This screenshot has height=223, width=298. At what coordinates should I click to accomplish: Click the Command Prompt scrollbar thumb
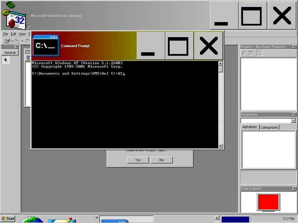[221, 69]
